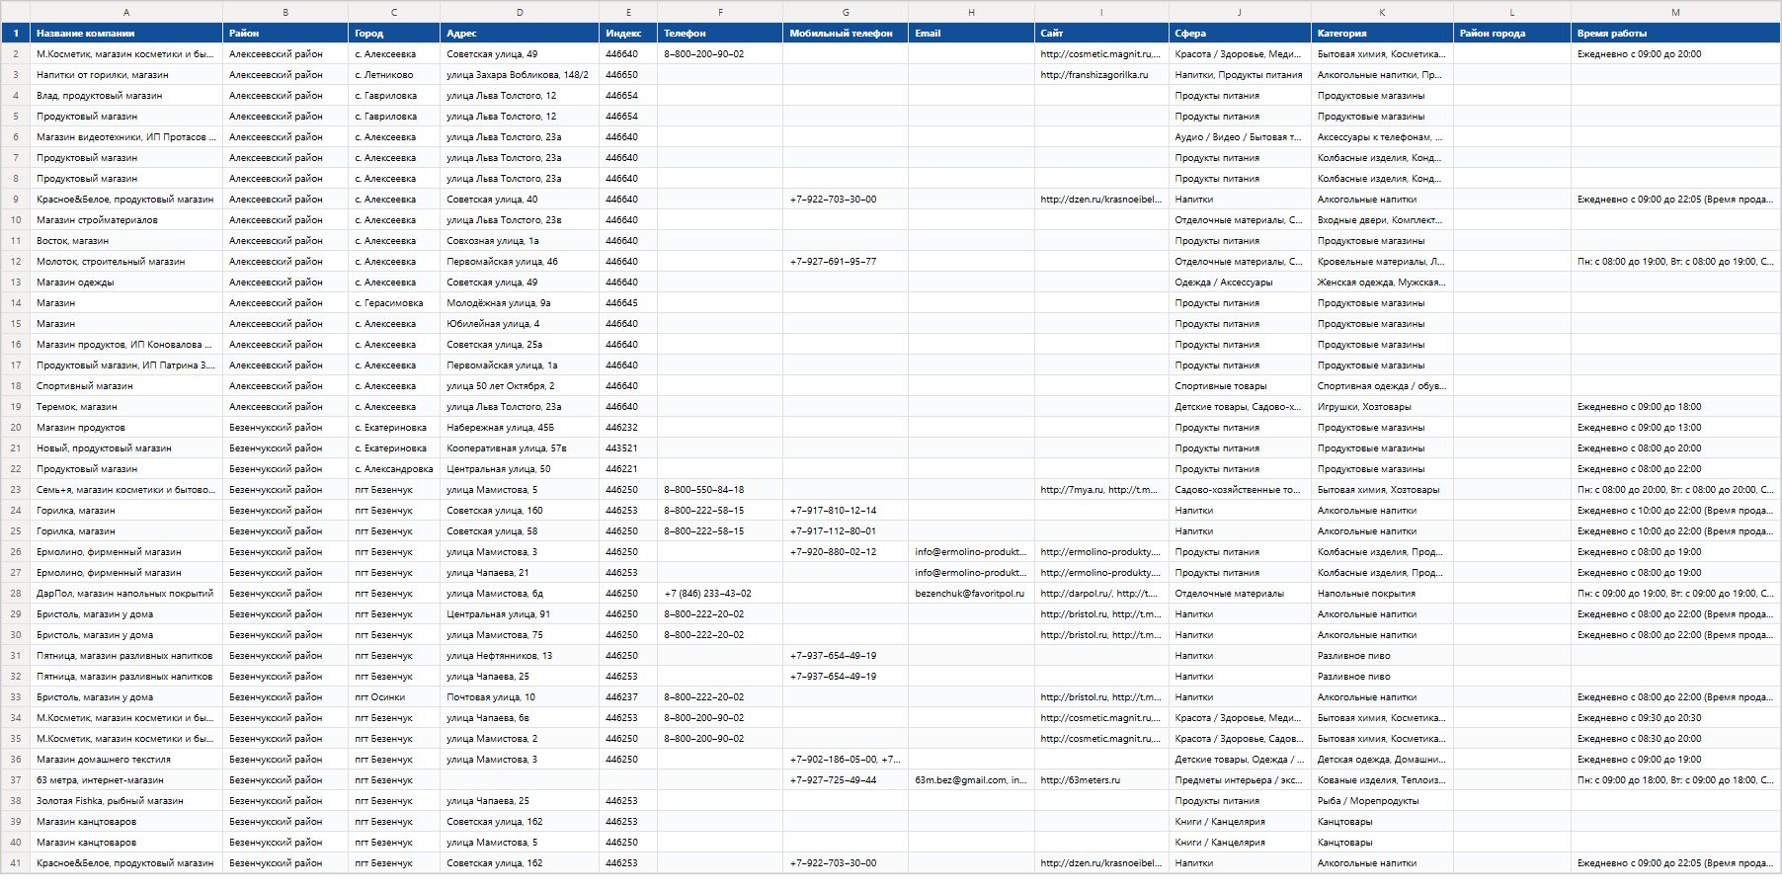Image resolution: width=1782 pixels, height=891 pixels.
Task: Click postal index '443521'
Action: (628, 448)
